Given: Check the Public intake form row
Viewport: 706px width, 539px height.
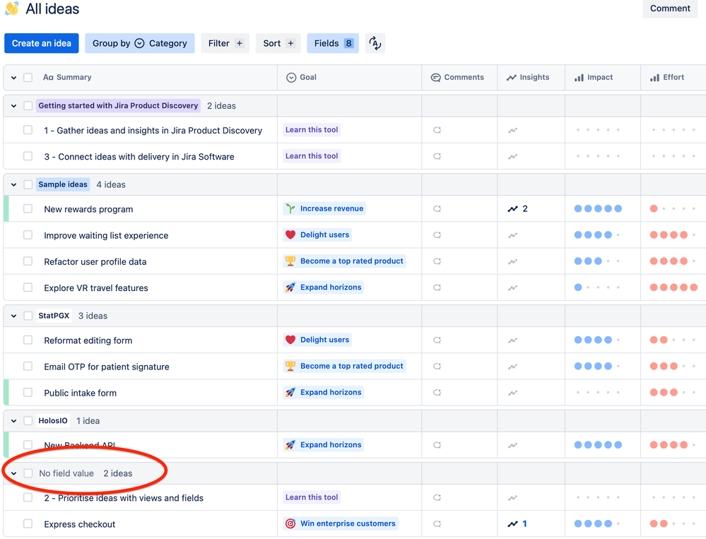Looking at the screenshot, I should pyautogui.click(x=28, y=392).
